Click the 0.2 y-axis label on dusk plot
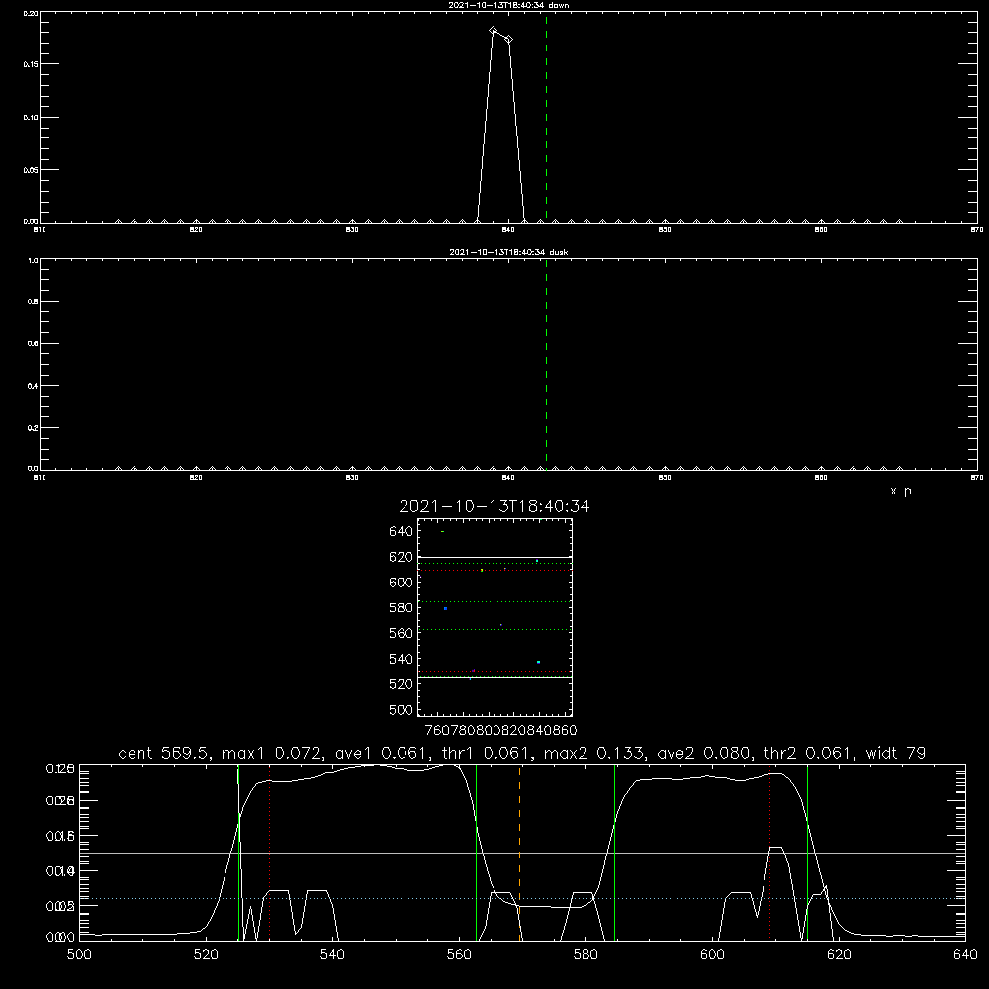The height and width of the screenshot is (989, 989). [x=33, y=427]
